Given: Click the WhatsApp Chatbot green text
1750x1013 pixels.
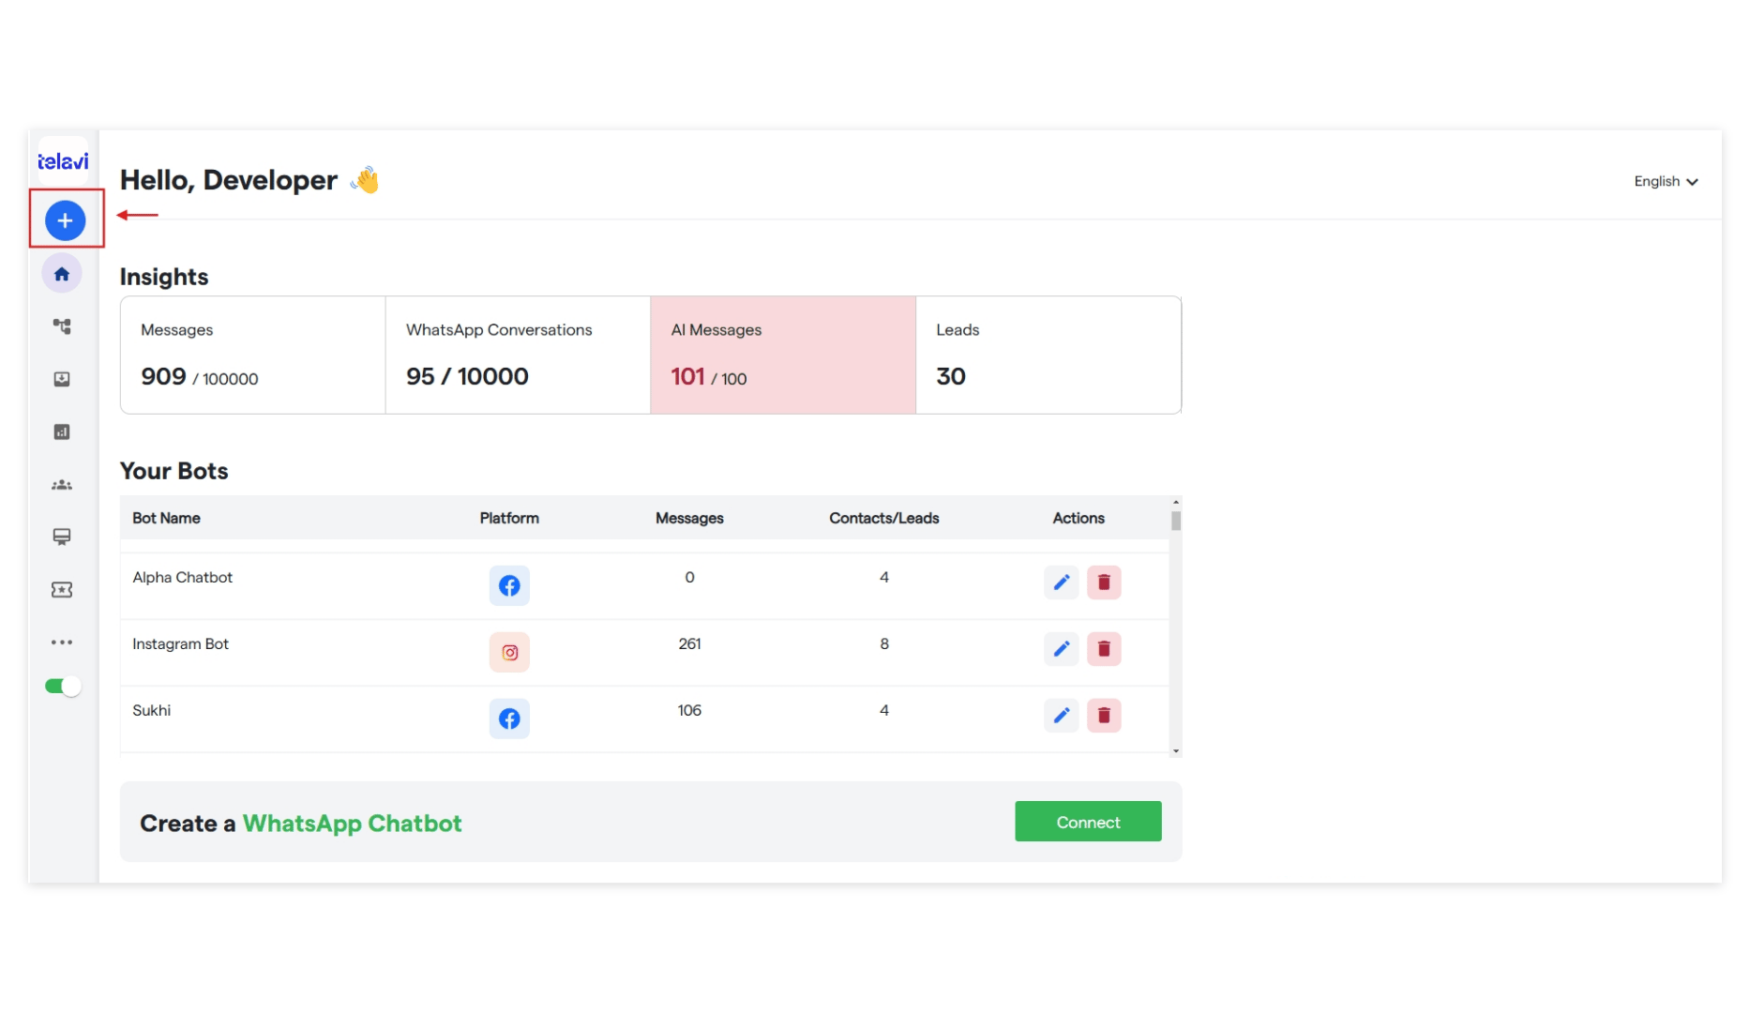Looking at the screenshot, I should coord(353,823).
